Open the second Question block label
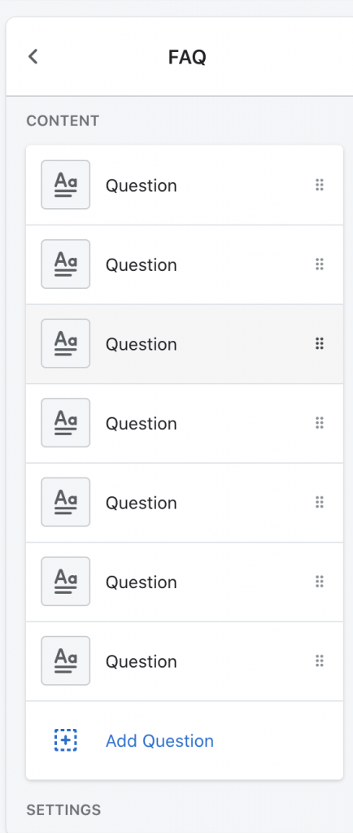This screenshot has width=353, height=833. pyautogui.click(x=142, y=264)
